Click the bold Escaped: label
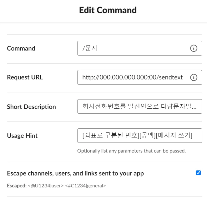The width and height of the screenshot is (207, 199). pyautogui.click(x=17, y=186)
